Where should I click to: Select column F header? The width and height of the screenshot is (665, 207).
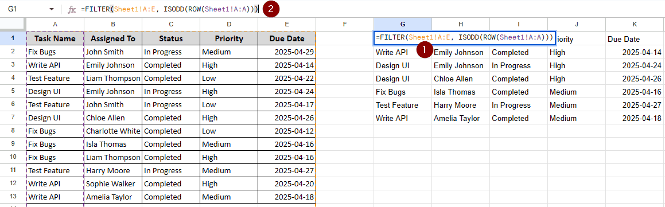(x=345, y=25)
